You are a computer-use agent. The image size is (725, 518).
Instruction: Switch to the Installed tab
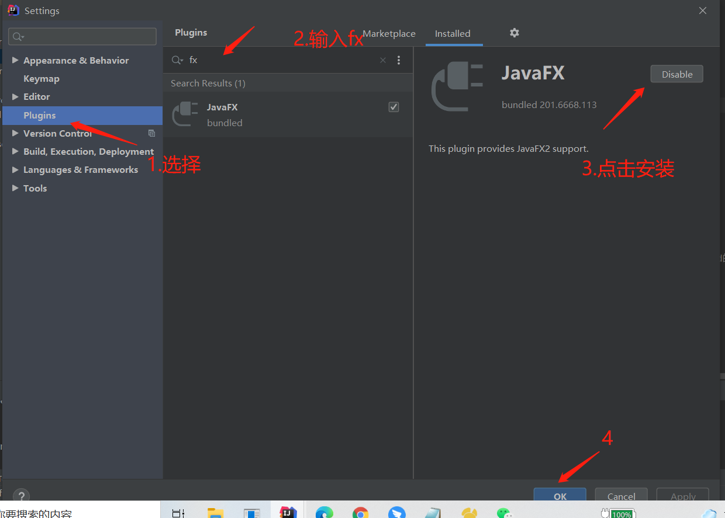pos(453,34)
